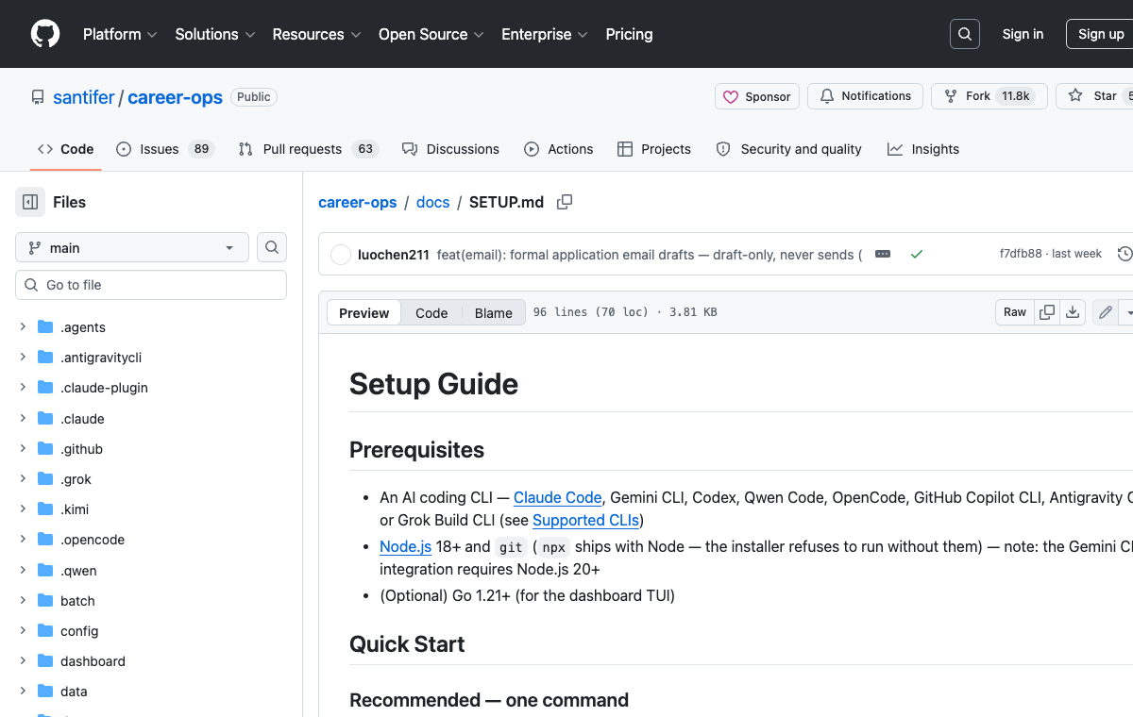Click the Sponsor button
This screenshot has width=1133, height=717.
[x=757, y=96]
